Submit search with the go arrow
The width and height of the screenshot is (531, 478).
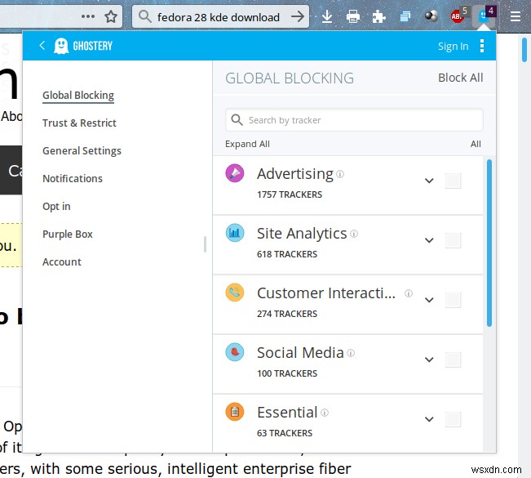tap(298, 16)
